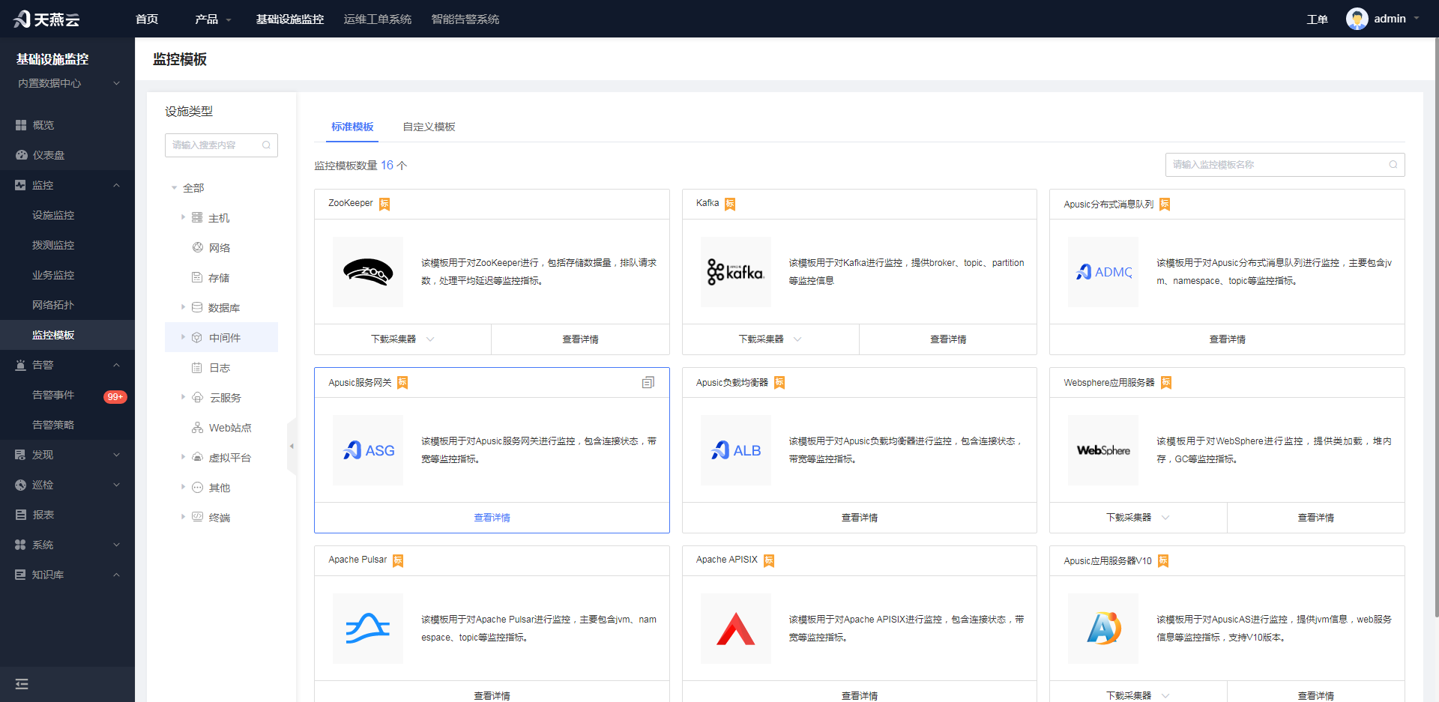Click the ADMQ logo thumbnail
Image resolution: width=1439 pixels, height=702 pixels.
coord(1103,272)
